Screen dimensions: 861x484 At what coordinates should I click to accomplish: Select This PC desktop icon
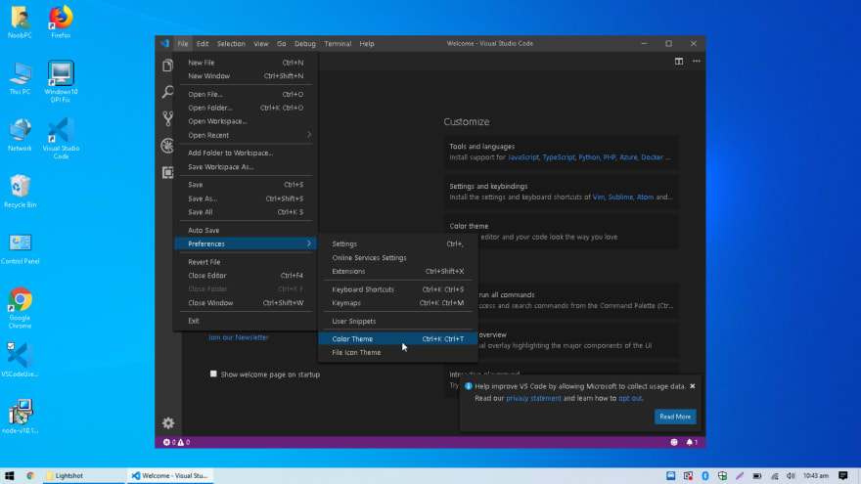[20, 79]
